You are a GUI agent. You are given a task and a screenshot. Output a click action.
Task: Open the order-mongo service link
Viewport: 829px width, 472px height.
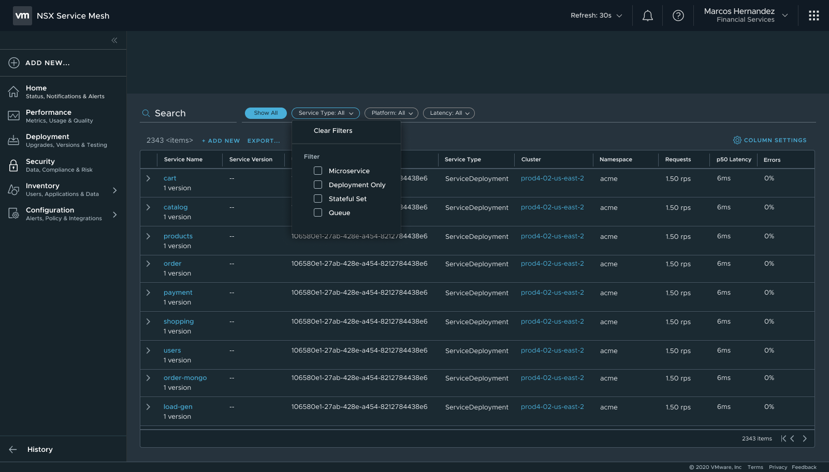pos(185,378)
